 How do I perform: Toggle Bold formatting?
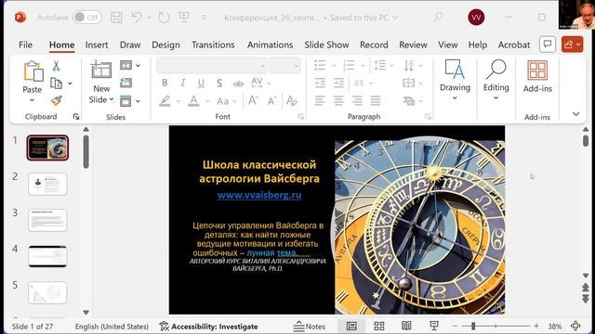click(165, 83)
